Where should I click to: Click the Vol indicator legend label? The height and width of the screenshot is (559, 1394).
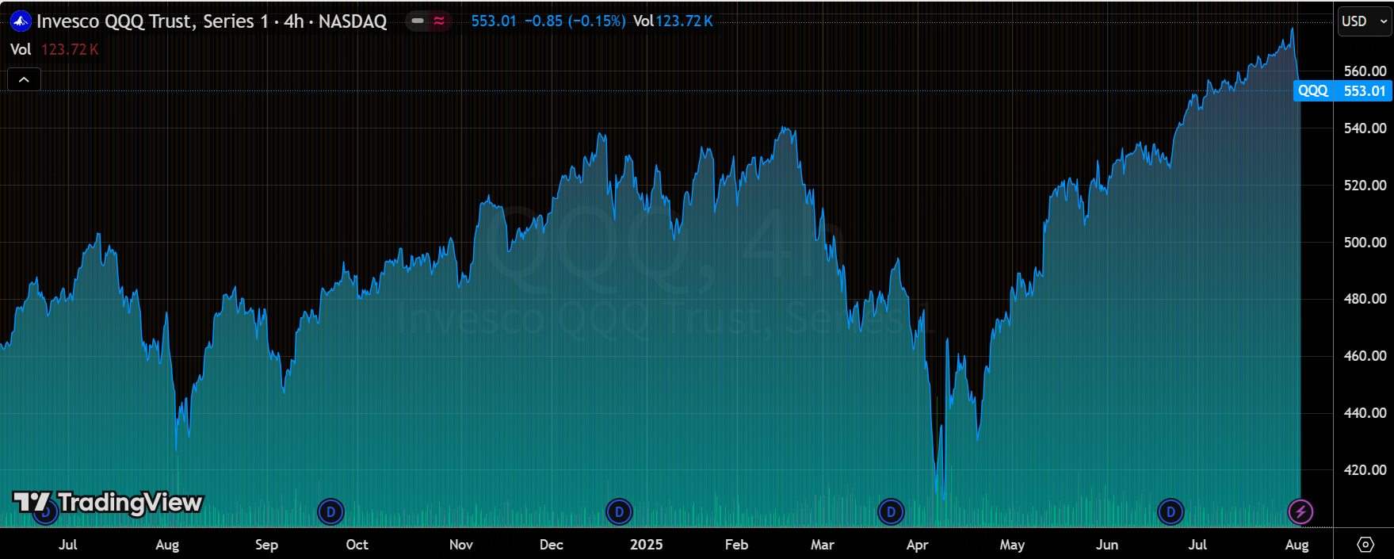click(21, 49)
